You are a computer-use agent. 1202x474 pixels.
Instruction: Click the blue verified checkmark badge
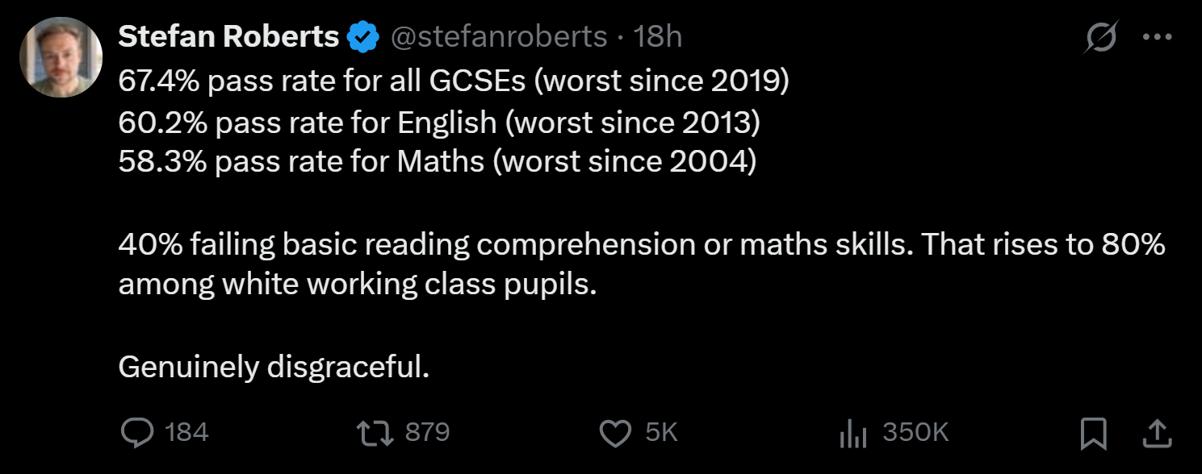[363, 37]
